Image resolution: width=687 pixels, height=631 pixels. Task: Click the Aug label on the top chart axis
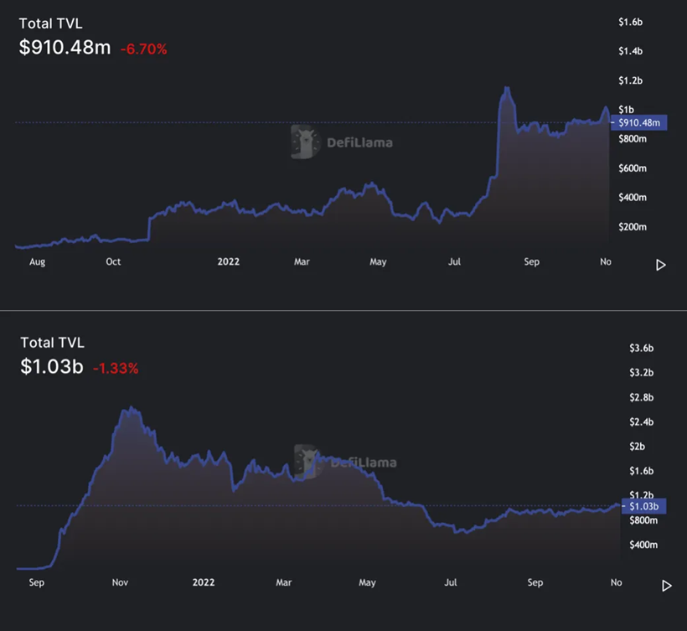point(37,262)
